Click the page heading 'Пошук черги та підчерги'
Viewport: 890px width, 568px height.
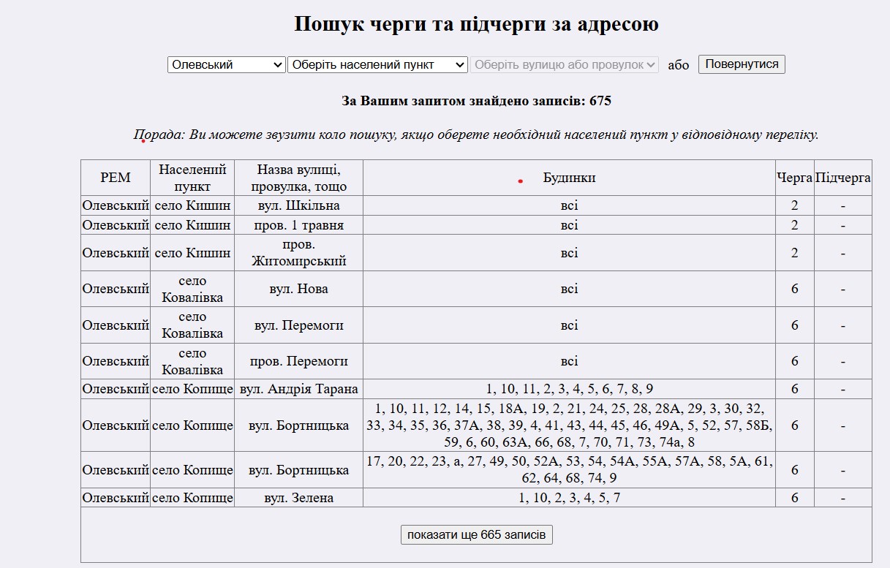pos(476,24)
